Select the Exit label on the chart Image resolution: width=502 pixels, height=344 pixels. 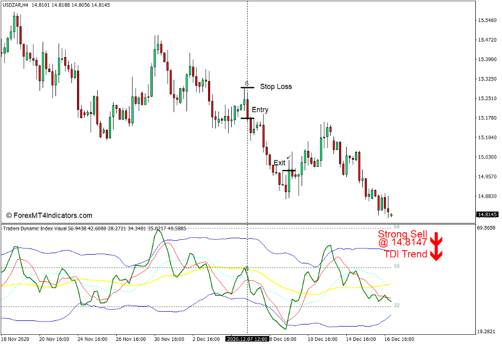(x=279, y=163)
